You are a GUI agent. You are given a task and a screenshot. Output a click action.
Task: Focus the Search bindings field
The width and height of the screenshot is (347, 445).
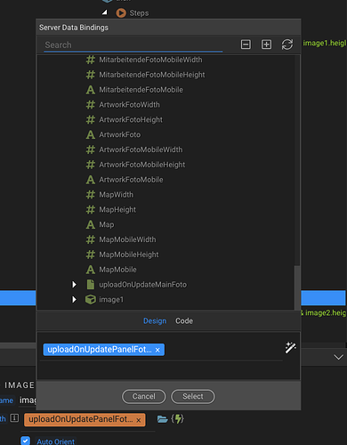point(133,45)
